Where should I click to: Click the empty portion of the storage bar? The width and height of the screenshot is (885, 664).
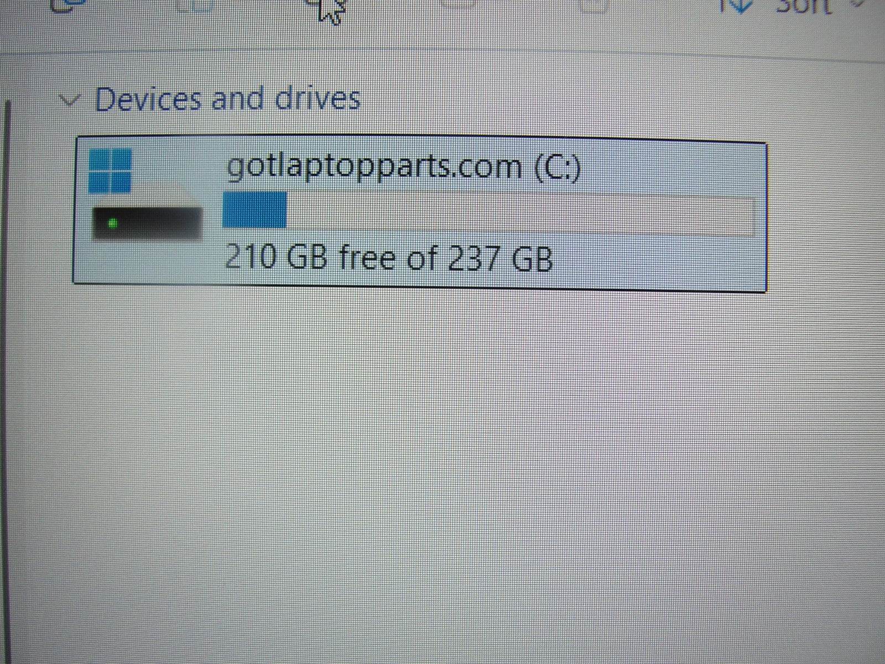[x=521, y=212]
